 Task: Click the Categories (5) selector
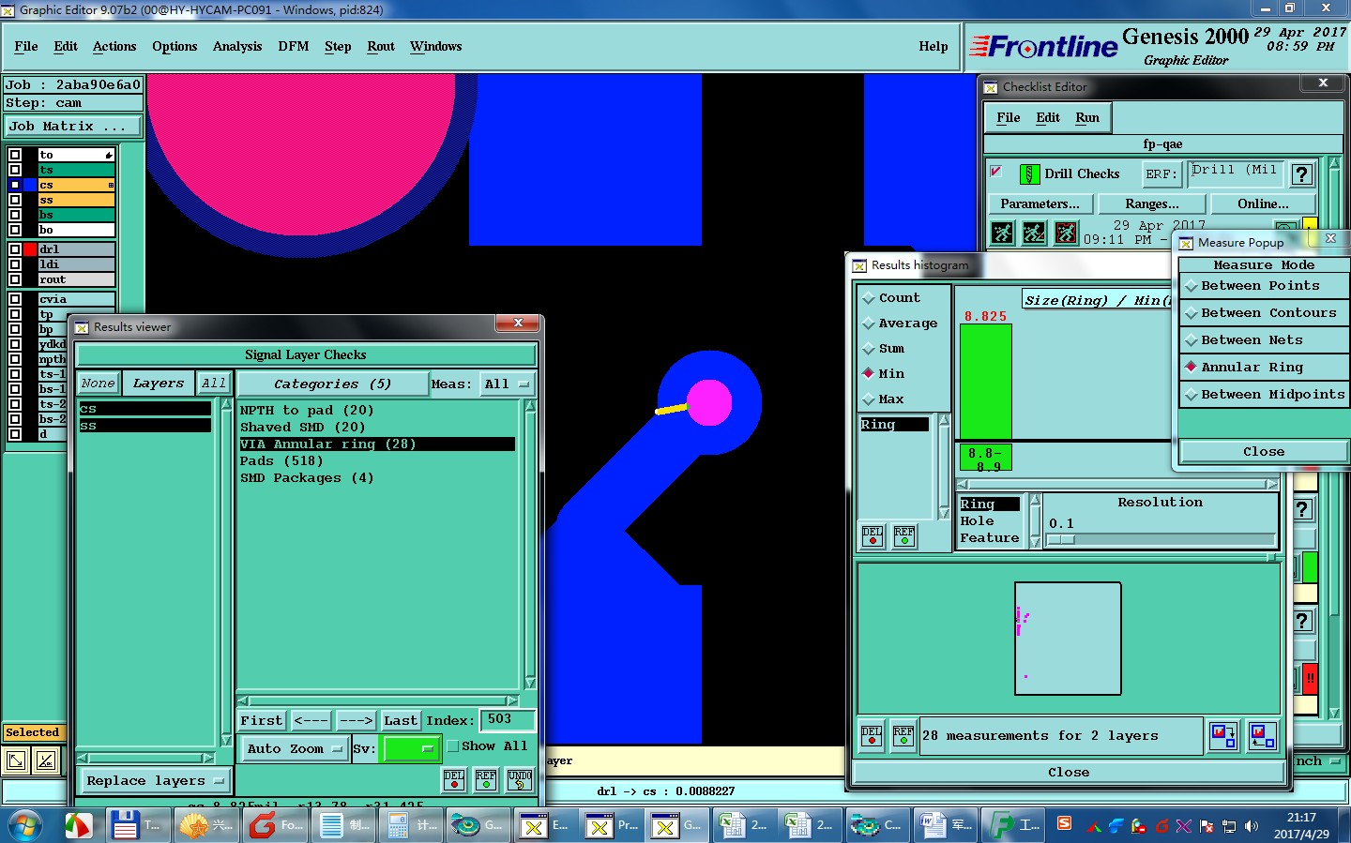tap(332, 384)
